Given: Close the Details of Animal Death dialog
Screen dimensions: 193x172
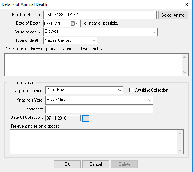Looking at the screenshot, I should [187, 4].
